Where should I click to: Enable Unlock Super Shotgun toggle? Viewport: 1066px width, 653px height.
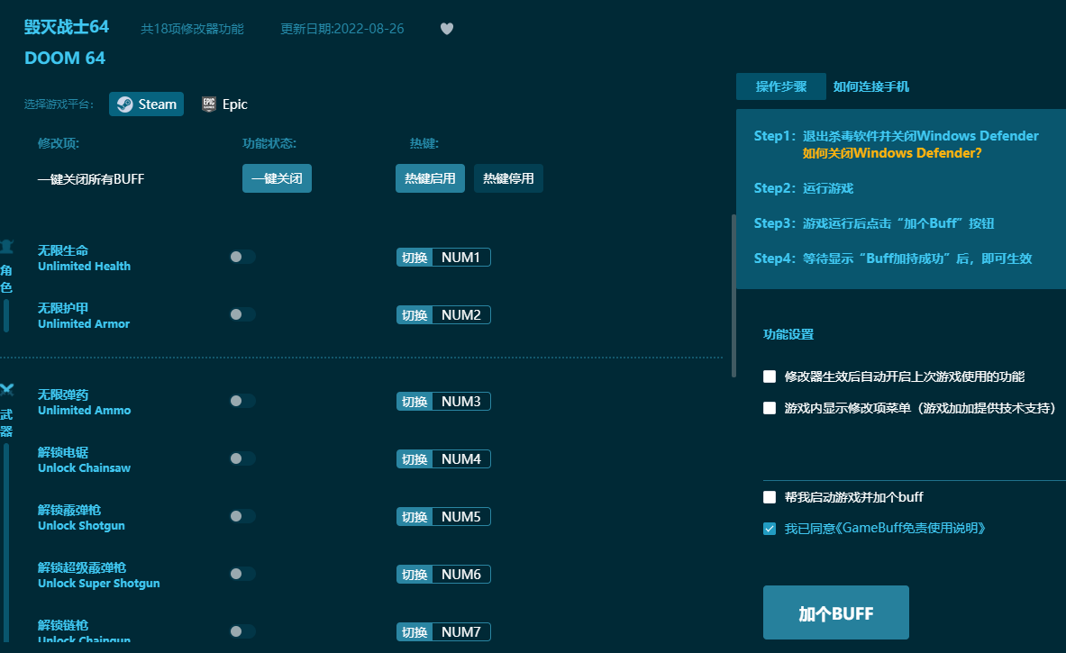241,574
